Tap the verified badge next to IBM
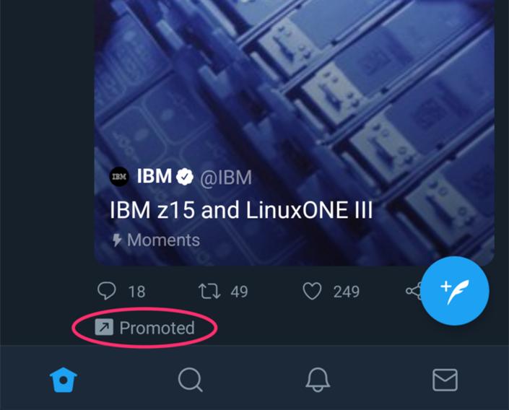This screenshot has width=509, height=410. pyautogui.click(x=185, y=177)
